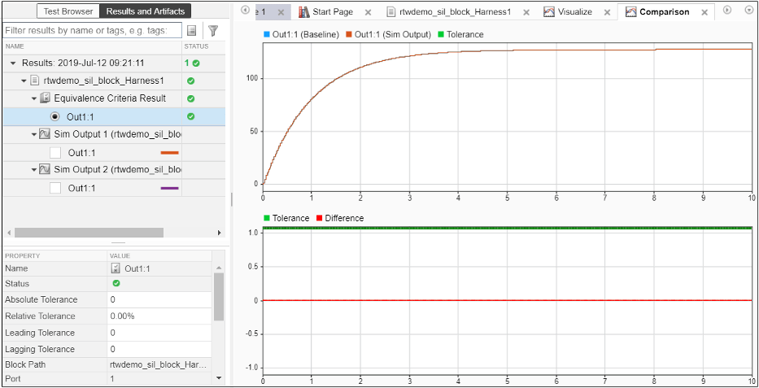
Task: Click the horizontal scrollbar right arrow
Action: tap(220, 233)
